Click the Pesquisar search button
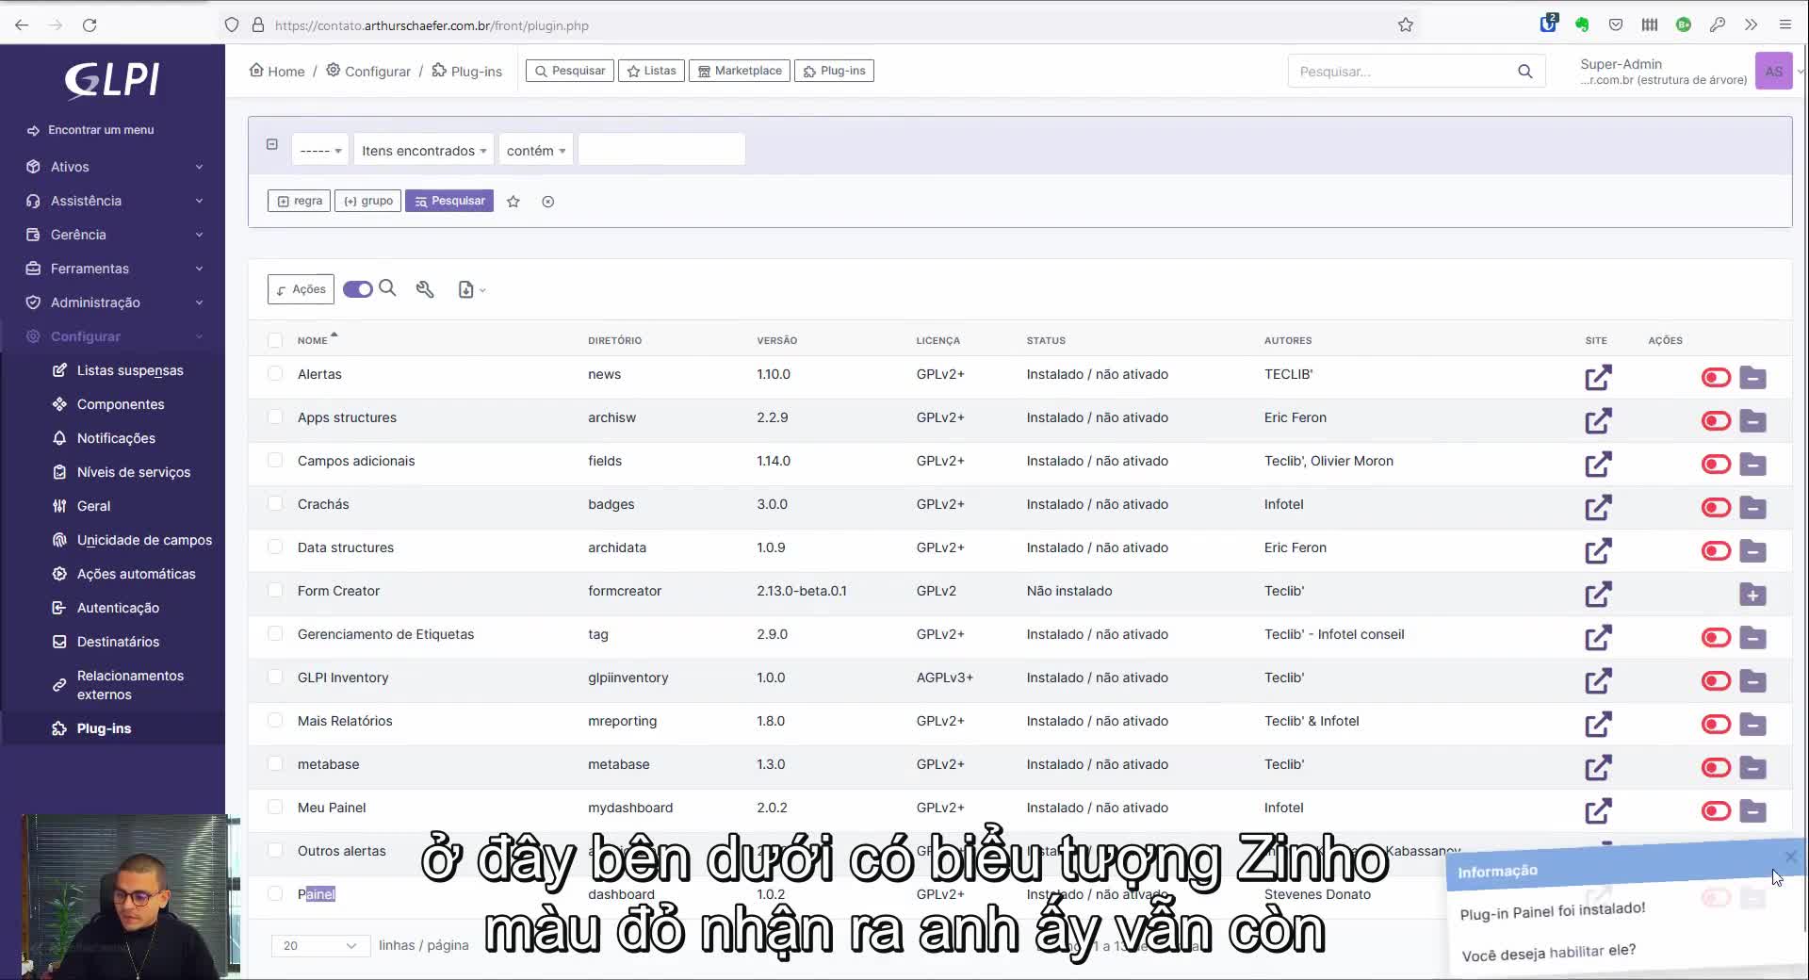Viewport: 1809px width, 980px height. 449,201
